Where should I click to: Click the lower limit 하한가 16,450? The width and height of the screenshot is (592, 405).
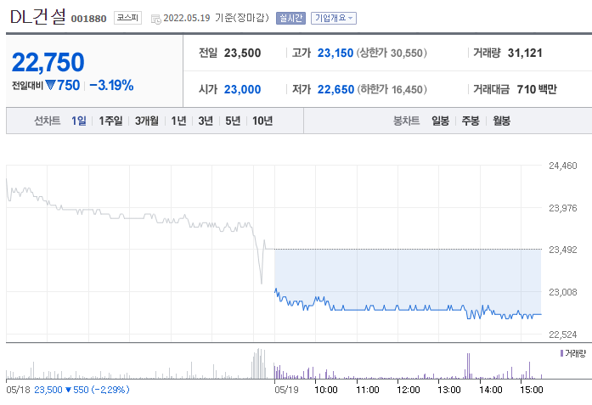[392, 89]
